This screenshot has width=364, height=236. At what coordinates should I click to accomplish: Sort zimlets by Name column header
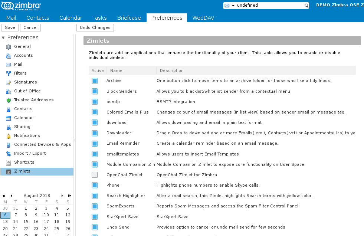(x=116, y=71)
